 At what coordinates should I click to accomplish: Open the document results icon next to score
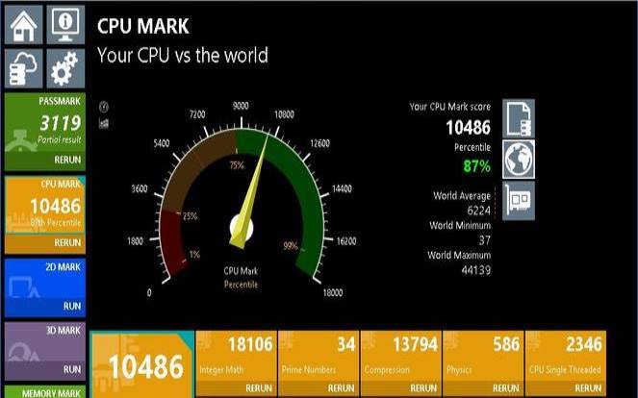519,118
